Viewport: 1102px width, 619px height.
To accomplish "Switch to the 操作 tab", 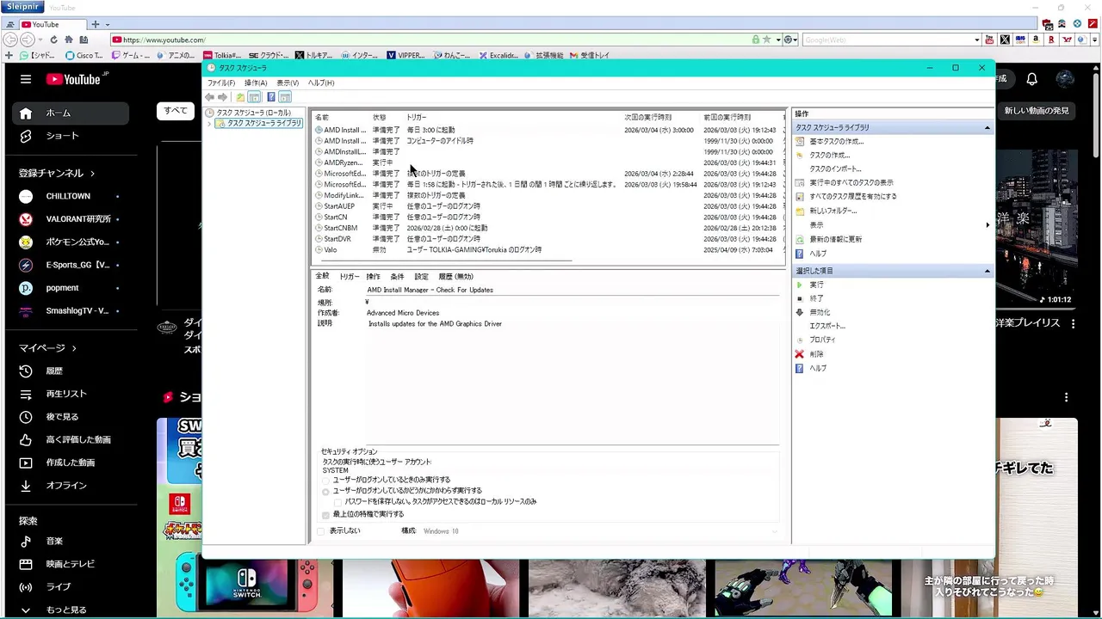I will (373, 277).
